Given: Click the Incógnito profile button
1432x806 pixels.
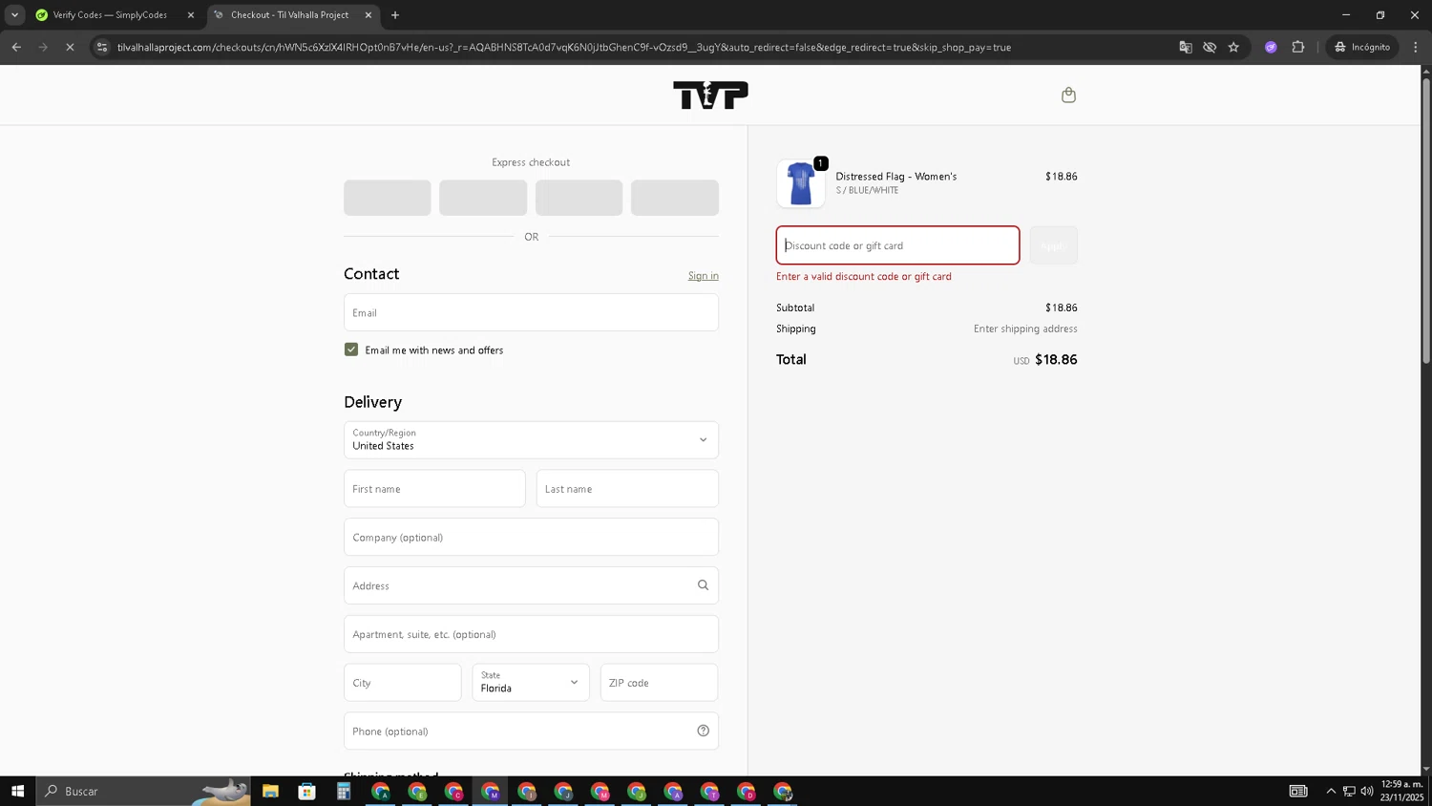Looking at the screenshot, I should 1363,47.
